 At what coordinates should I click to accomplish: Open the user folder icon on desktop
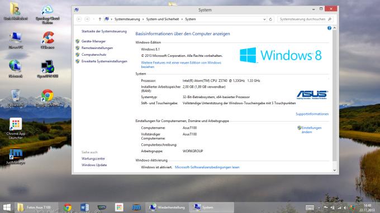[x=16, y=11]
